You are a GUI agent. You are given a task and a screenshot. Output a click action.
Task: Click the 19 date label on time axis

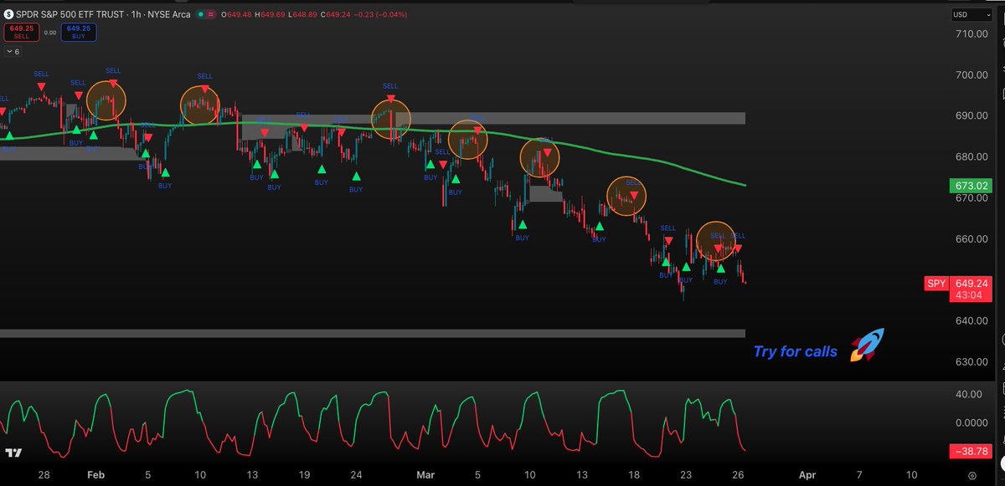point(304,474)
